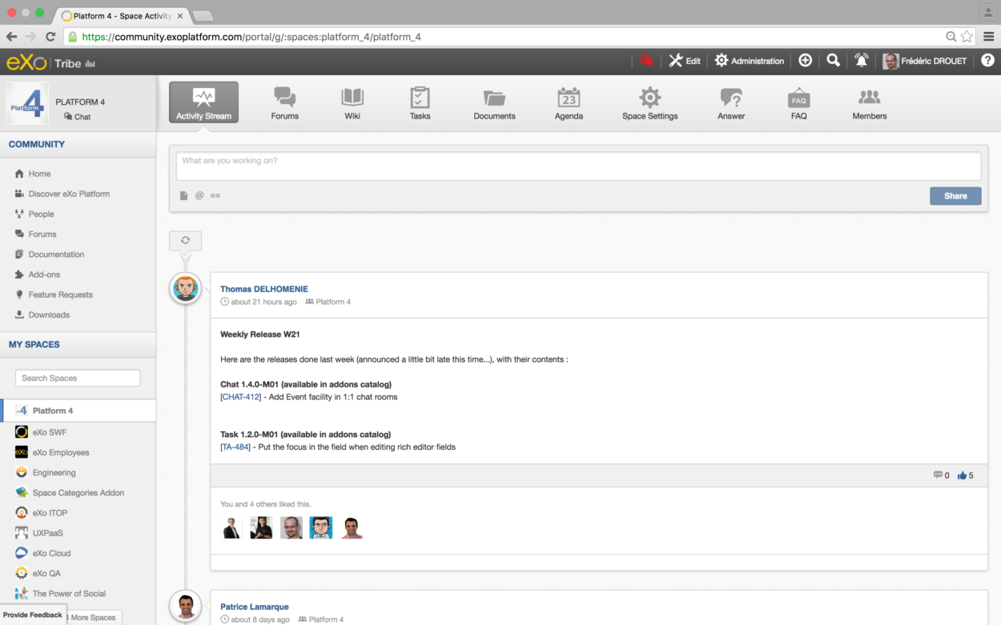
Task: Attach a file to your status post
Action: pos(183,195)
